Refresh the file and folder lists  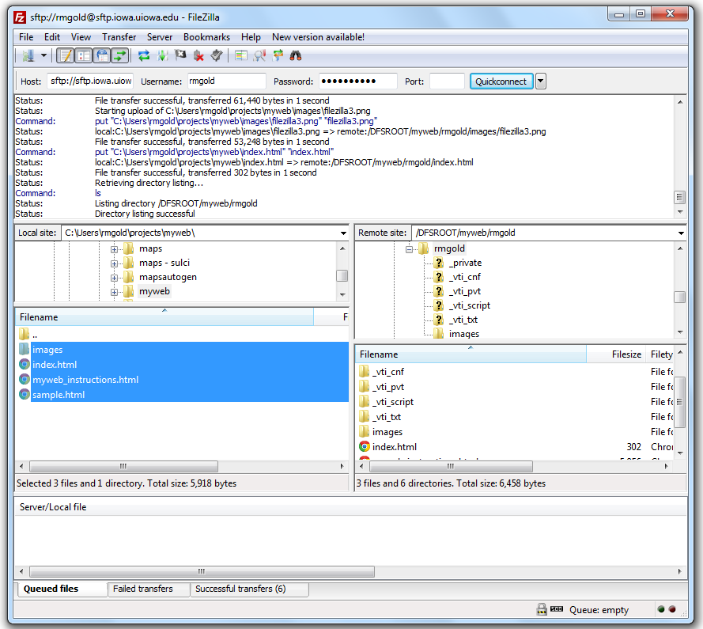[x=143, y=55]
